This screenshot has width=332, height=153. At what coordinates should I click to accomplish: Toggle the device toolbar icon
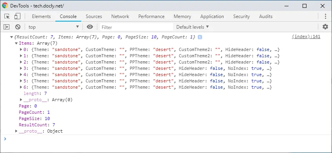coord(17,16)
